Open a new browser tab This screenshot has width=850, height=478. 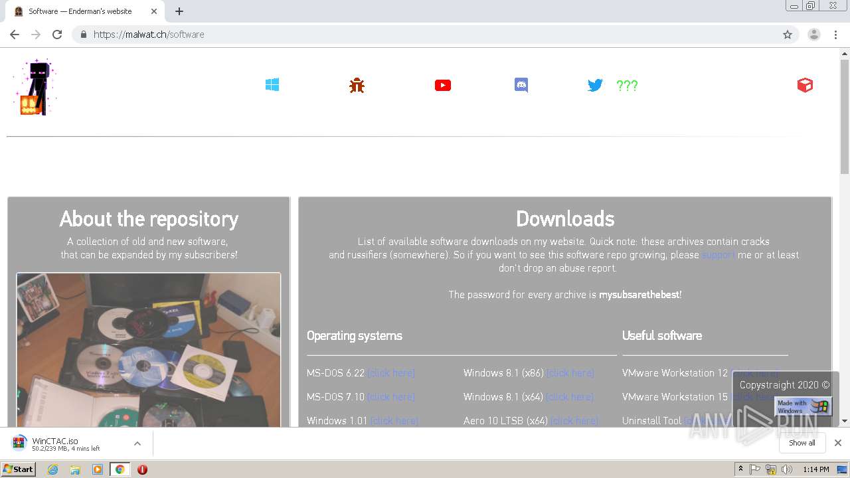(x=179, y=11)
